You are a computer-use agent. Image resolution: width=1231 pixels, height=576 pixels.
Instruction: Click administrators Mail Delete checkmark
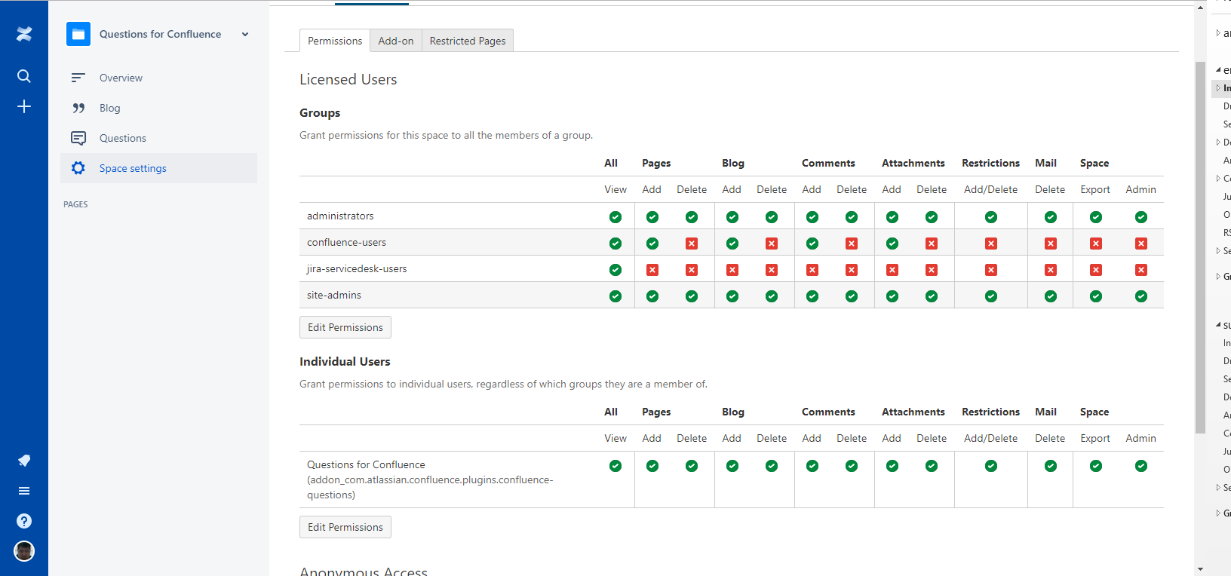click(1051, 217)
